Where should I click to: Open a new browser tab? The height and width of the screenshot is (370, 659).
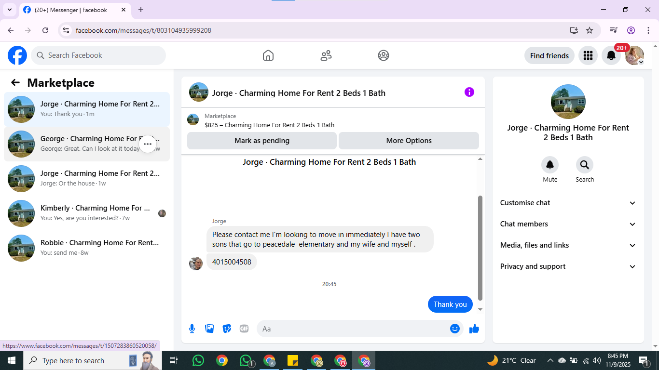tap(141, 10)
